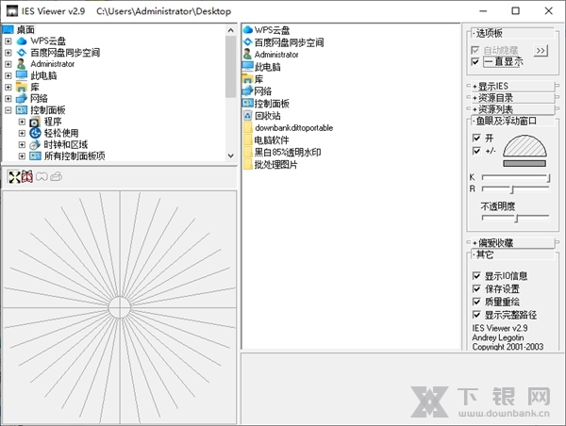Click 此电脑 monitor icon in tree
566x426 pixels.
click(x=22, y=75)
